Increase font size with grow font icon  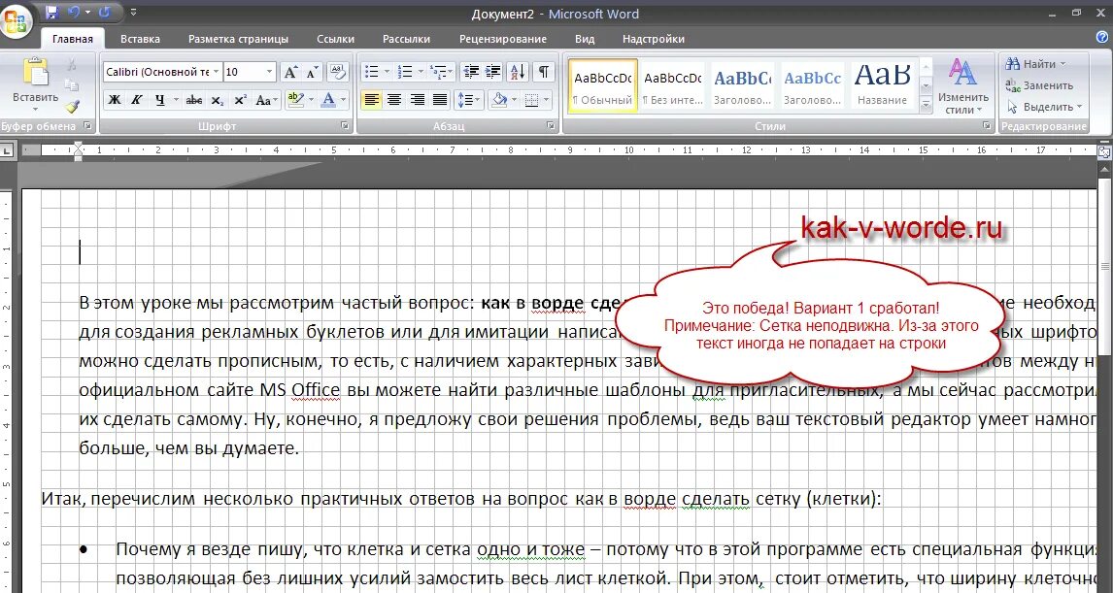pos(290,72)
